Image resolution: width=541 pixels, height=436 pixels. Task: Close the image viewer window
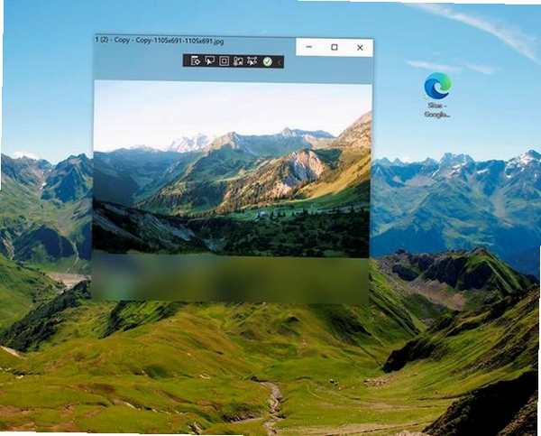[x=360, y=48]
